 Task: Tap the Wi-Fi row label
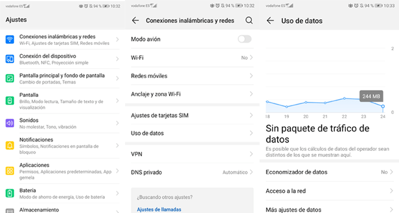[x=137, y=58]
